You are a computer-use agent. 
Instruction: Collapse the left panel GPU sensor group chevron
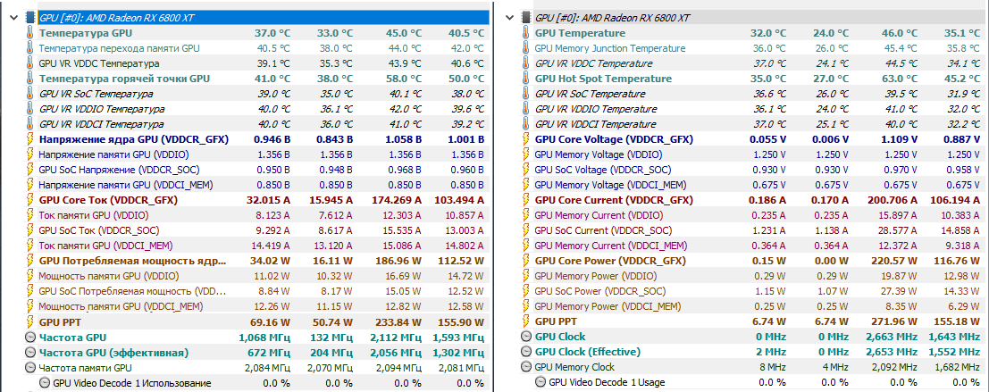click(13, 18)
